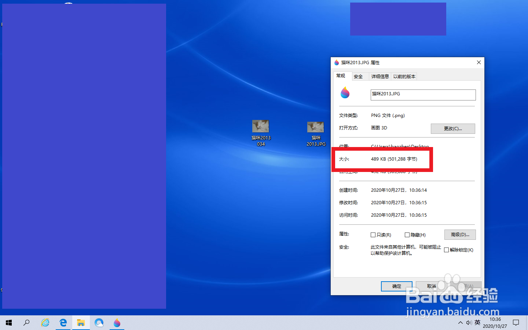Click size value 489 KB (501,288 字节)
Viewport: 528px width, 330px height.
click(x=394, y=159)
